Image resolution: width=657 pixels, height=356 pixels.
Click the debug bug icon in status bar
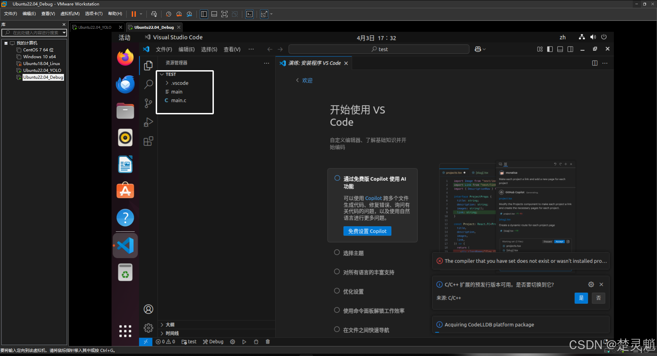256,342
